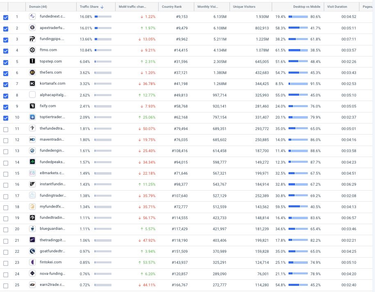This screenshot has height=292, width=375.
Task: Open the topstep.com domain link
Action: [51, 61]
